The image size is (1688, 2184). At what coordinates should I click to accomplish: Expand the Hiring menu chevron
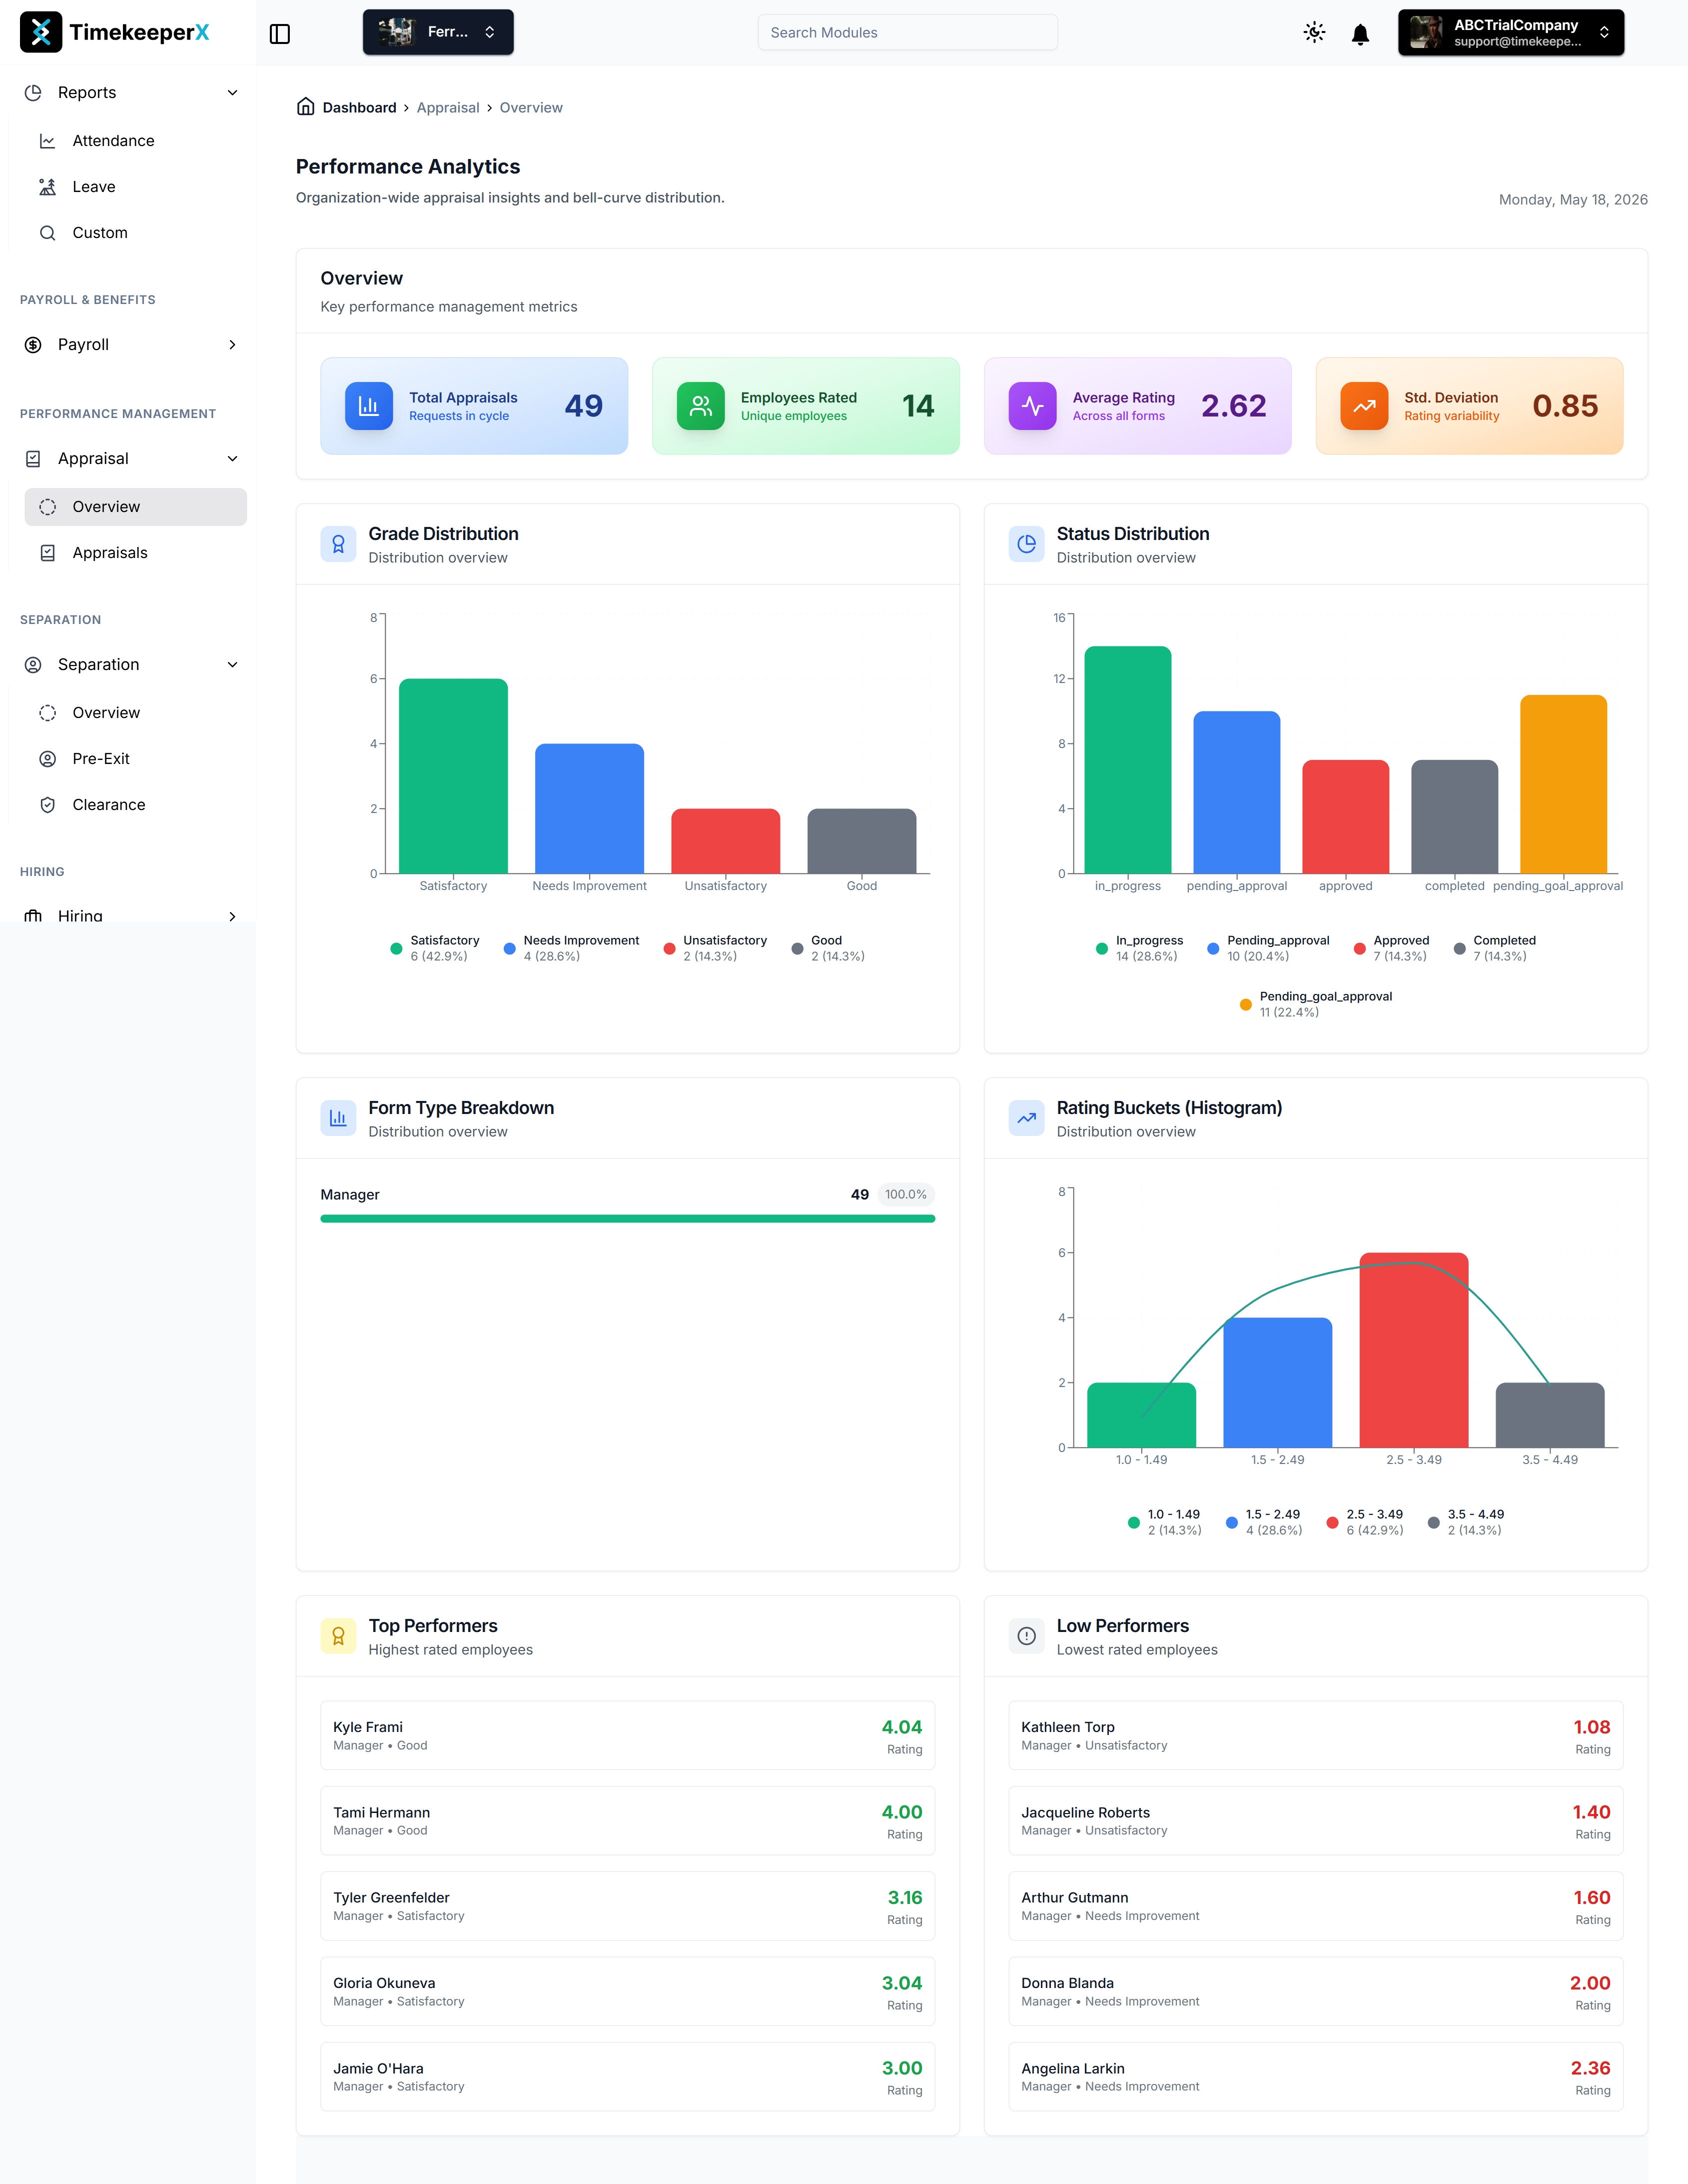(x=233, y=916)
